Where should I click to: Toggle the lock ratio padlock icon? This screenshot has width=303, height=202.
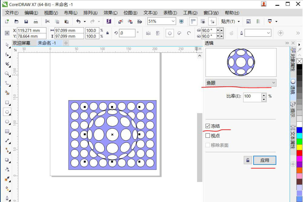click(108, 33)
